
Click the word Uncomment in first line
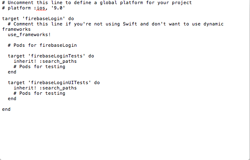coord(21,3)
